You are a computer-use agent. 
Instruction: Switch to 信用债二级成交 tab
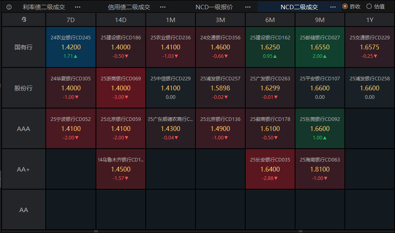pyautogui.click(x=129, y=7)
